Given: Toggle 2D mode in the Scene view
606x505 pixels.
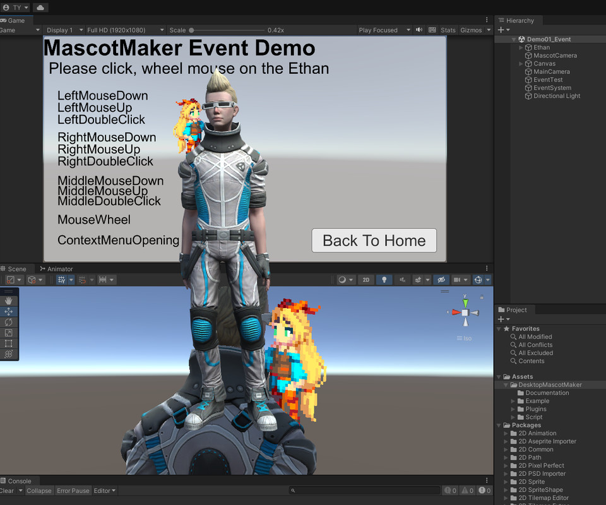Looking at the screenshot, I should (x=366, y=280).
